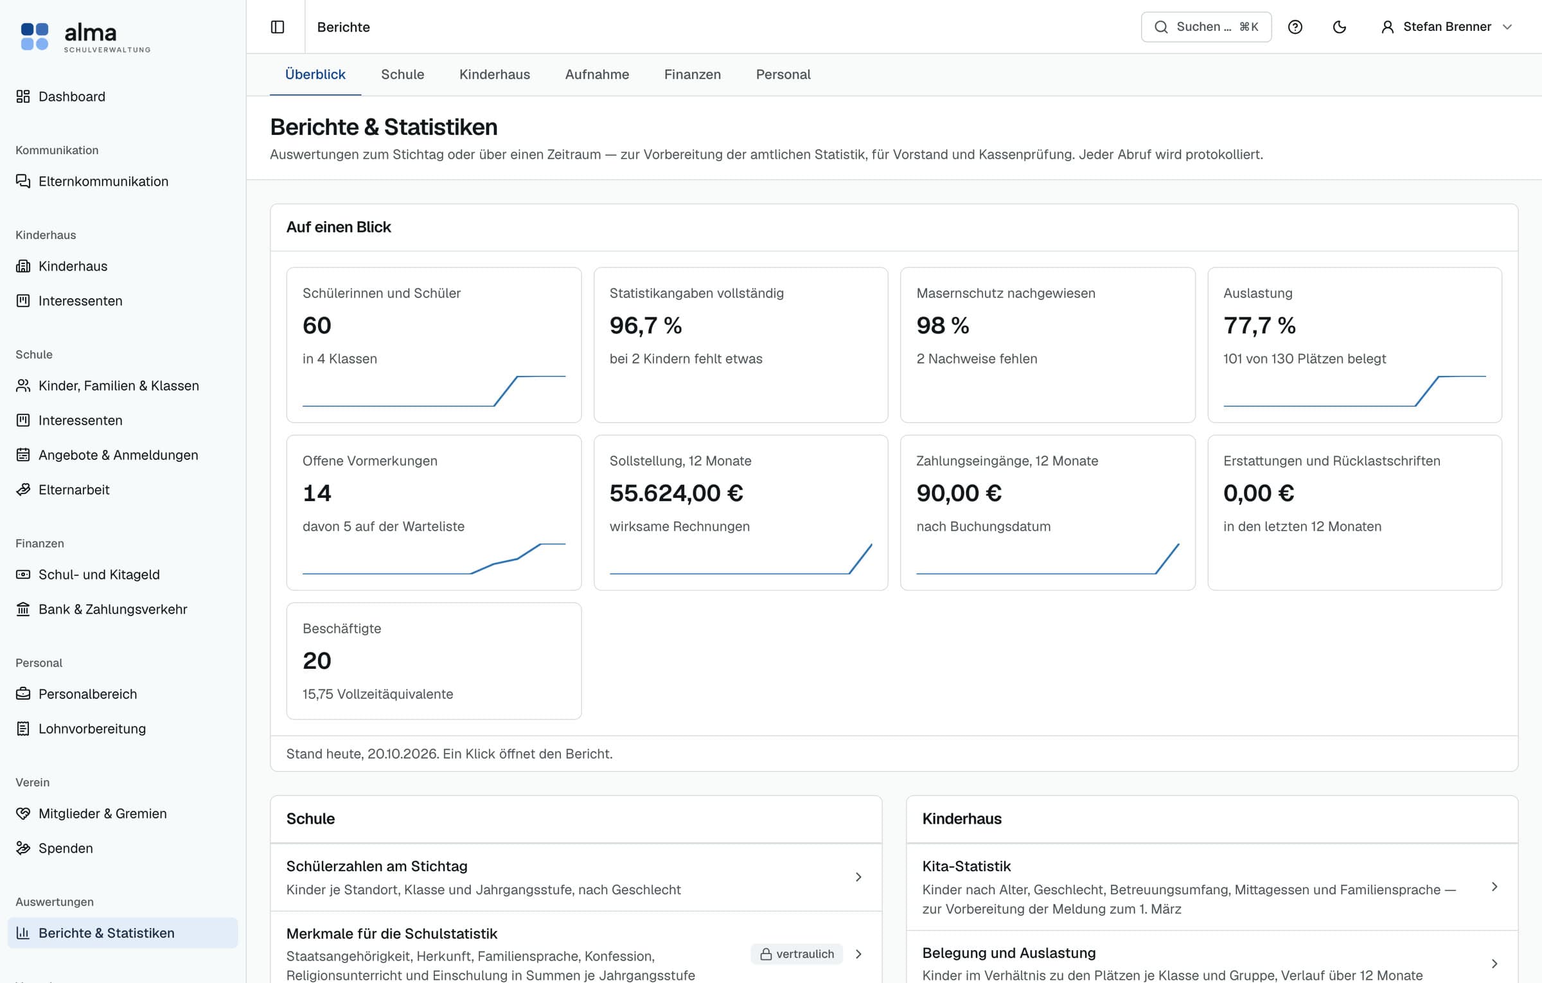The width and height of the screenshot is (1542, 983).
Task: Click the Kinder, Familien & Klassen people icon
Action: click(23, 385)
